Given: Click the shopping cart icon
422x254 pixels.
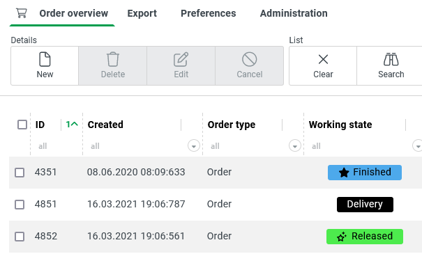Looking at the screenshot, I should [21, 13].
